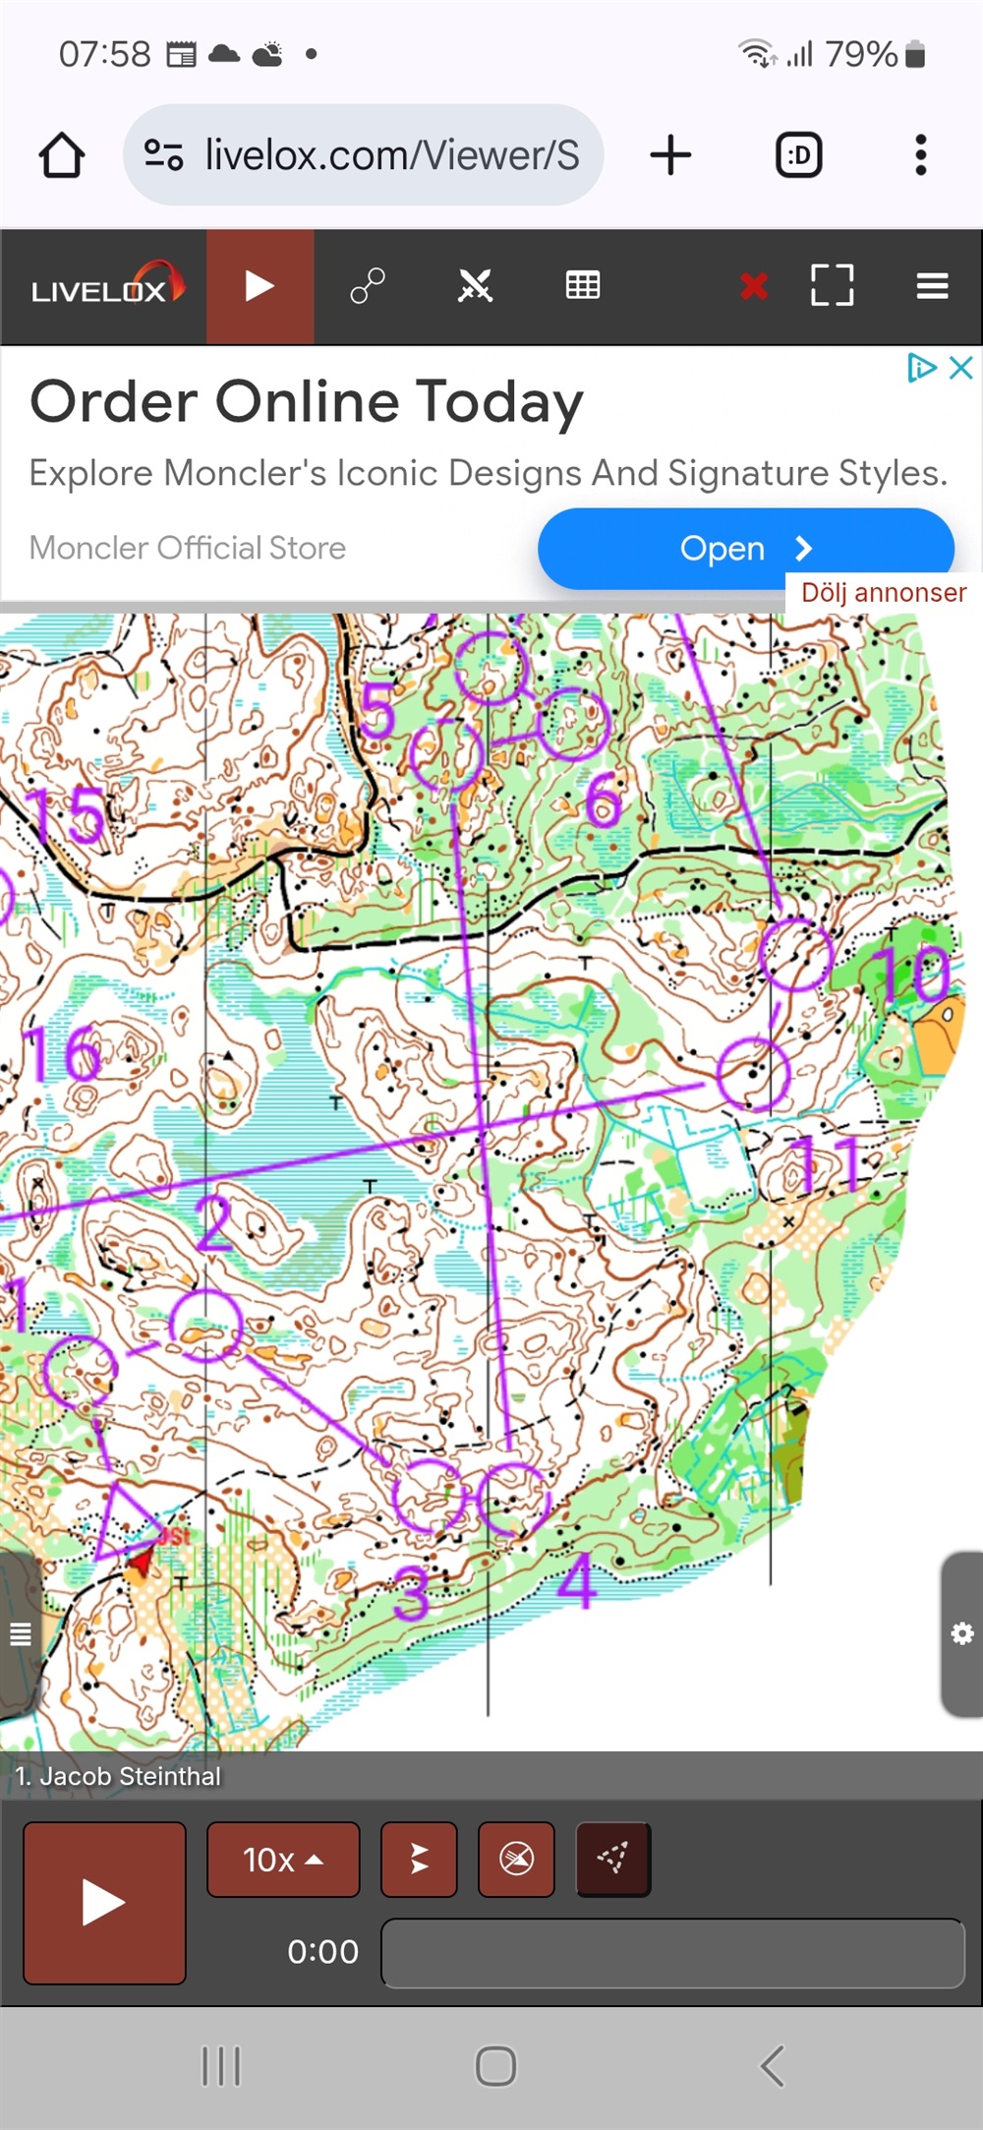Tap Moncler Official Store link
Screen dimensions: 983x2130
(x=188, y=548)
